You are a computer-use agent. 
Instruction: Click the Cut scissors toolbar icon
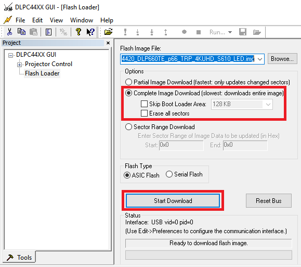click(x=9, y=32)
